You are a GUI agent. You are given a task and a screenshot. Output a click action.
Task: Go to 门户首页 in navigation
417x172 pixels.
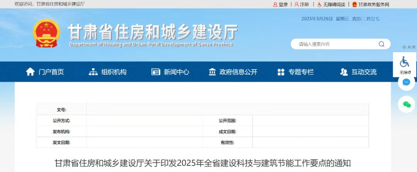coord(51,72)
